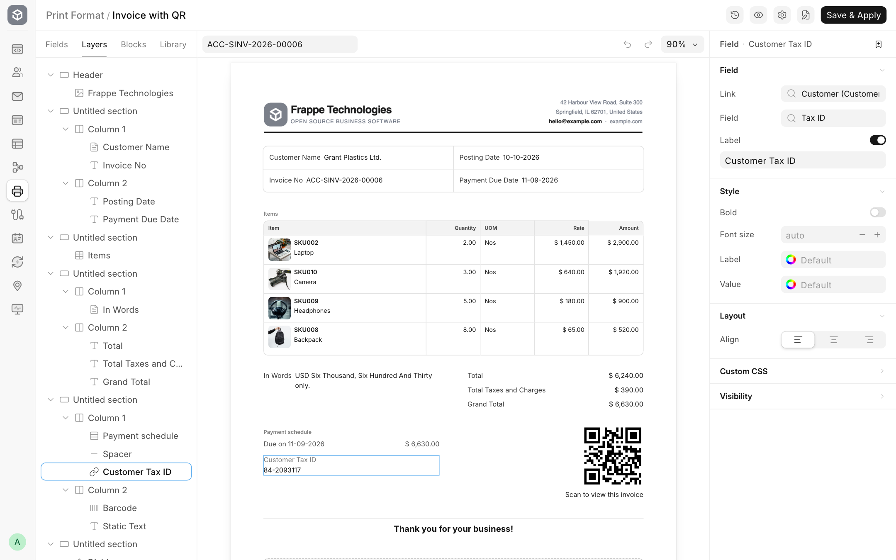Switch to the Fields tab

pyautogui.click(x=56, y=44)
